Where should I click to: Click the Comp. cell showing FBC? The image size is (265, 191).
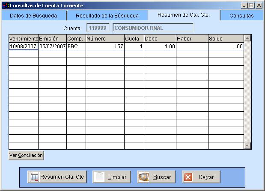[76, 46]
